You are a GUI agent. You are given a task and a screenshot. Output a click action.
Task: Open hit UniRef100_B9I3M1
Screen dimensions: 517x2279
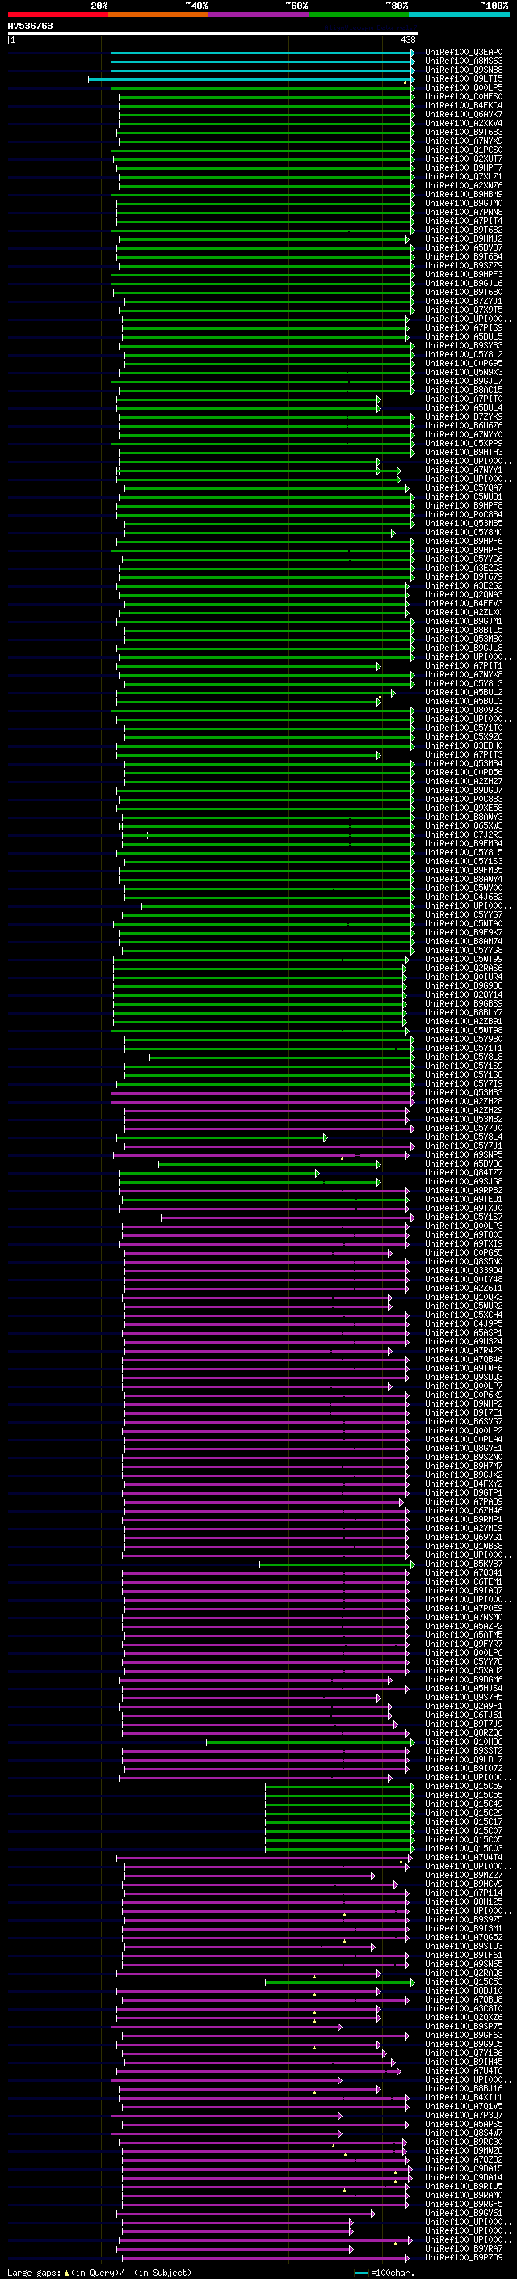464,1929
